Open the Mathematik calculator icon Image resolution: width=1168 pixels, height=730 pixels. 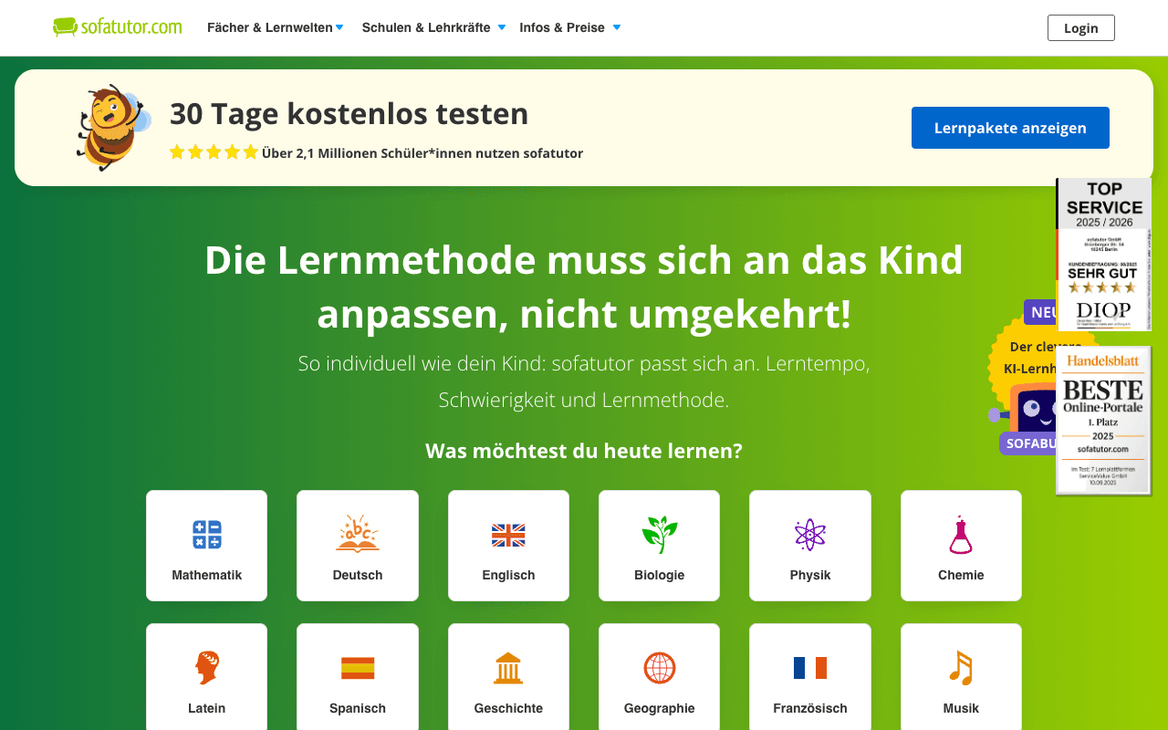207,535
